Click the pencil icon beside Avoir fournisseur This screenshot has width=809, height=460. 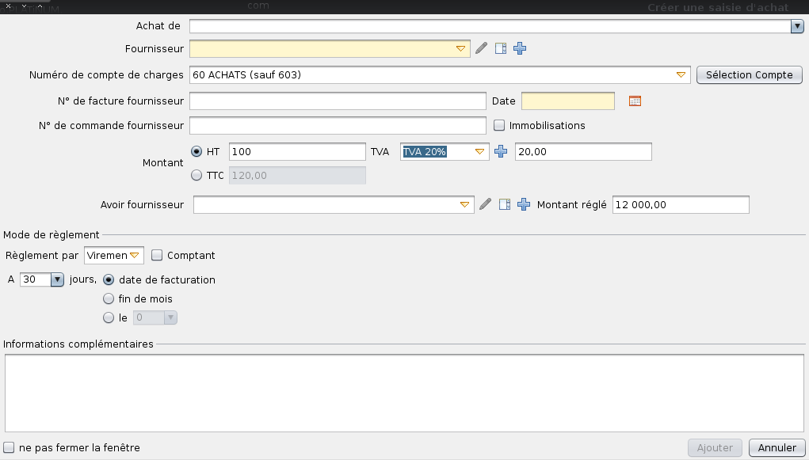coord(486,205)
